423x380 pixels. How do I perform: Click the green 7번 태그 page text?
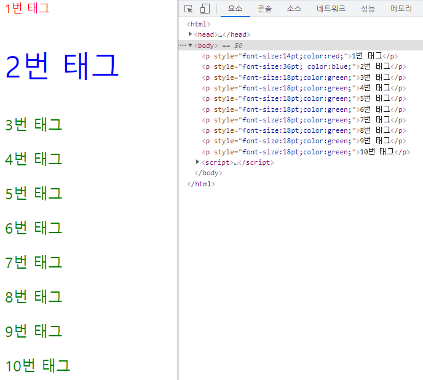[33, 262]
